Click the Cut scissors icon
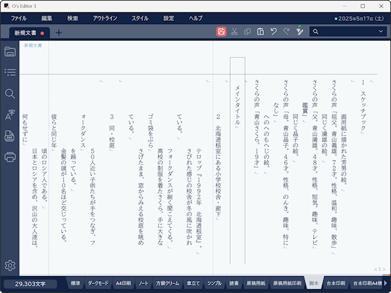391x293 pixels. click(234, 32)
